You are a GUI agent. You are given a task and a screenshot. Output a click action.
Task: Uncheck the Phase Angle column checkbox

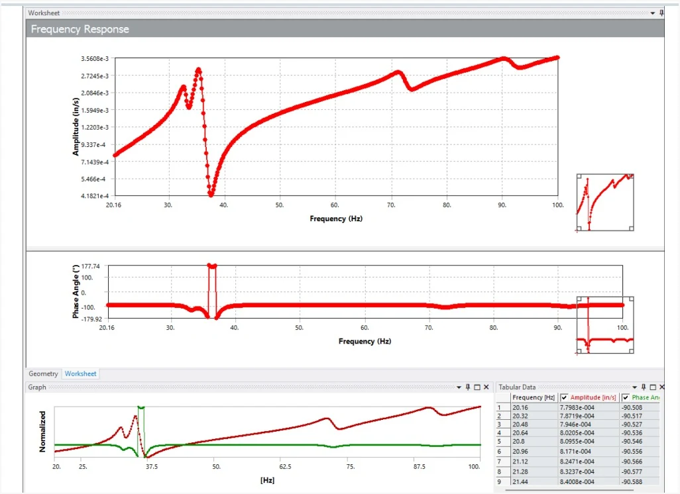click(626, 397)
